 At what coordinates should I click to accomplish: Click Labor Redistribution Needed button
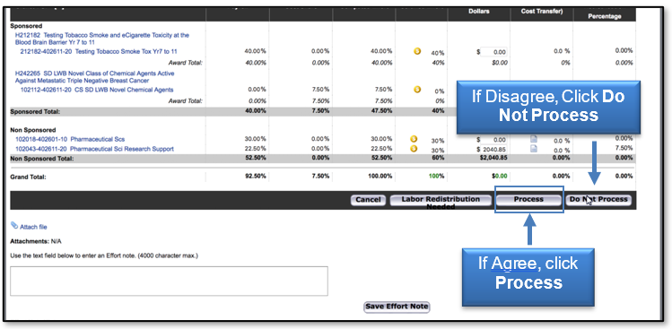[441, 200]
